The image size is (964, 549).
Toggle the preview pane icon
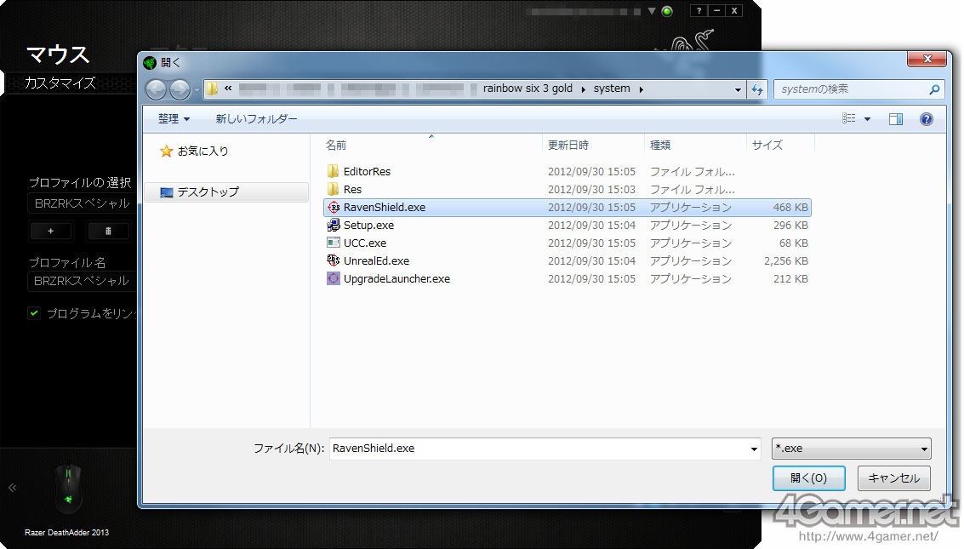coord(896,119)
